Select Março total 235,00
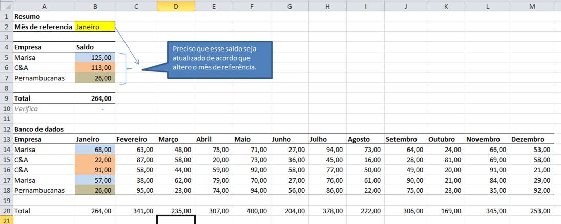Screen dimensions: 561x224 (x=176, y=211)
